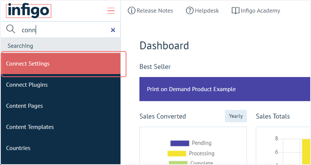Click the Sales Converted heading
Image resolution: width=311 pixels, height=165 pixels.
162,116
